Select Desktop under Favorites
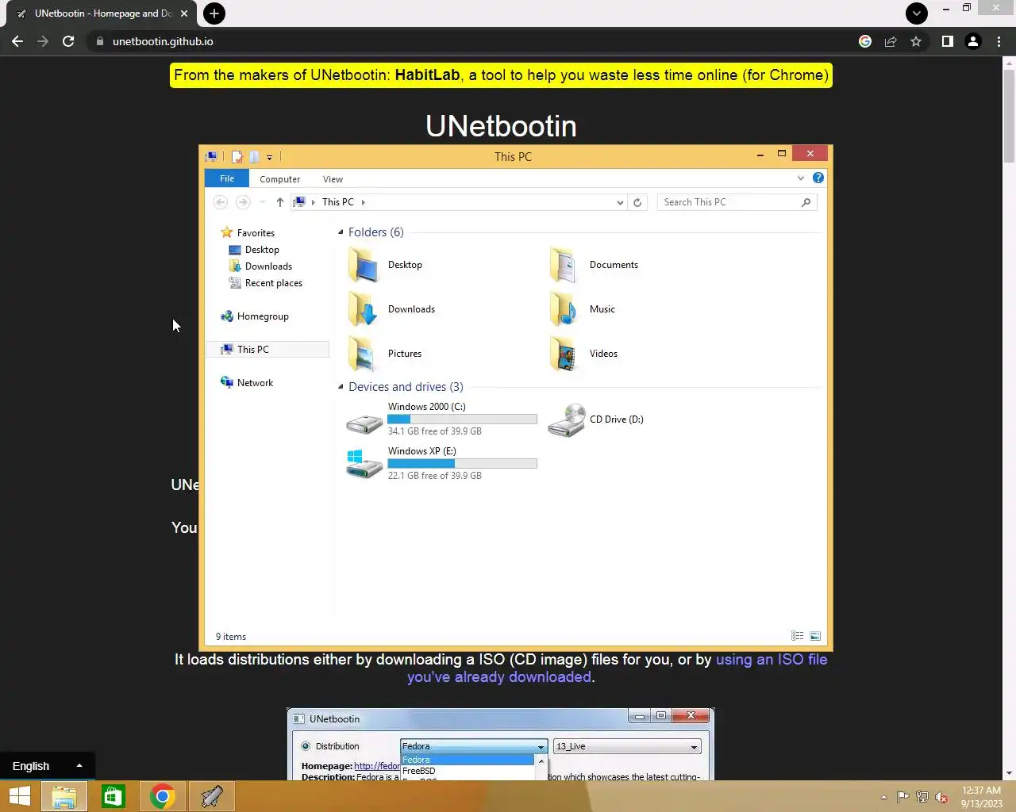This screenshot has height=812, width=1016. click(262, 250)
